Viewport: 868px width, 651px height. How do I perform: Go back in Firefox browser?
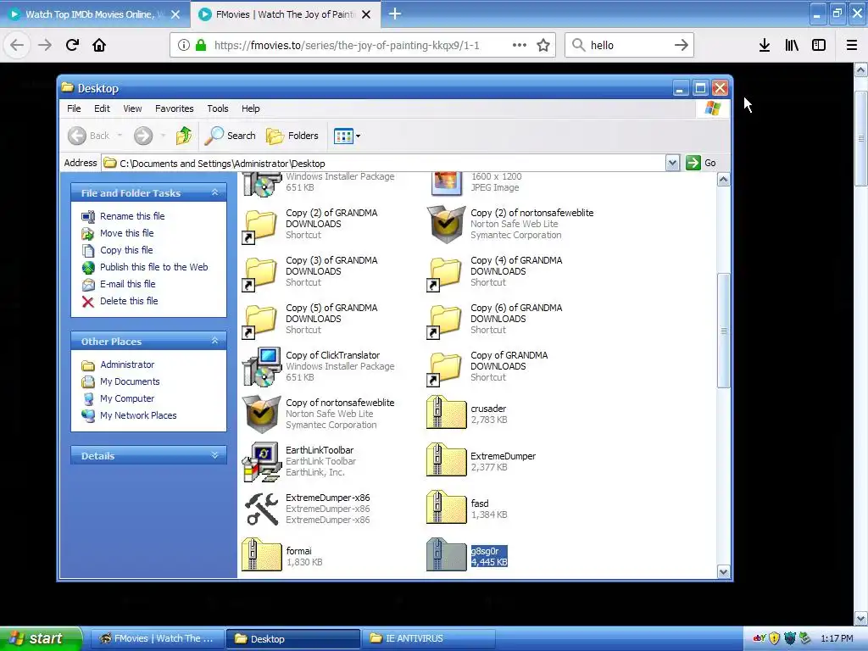coord(17,45)
